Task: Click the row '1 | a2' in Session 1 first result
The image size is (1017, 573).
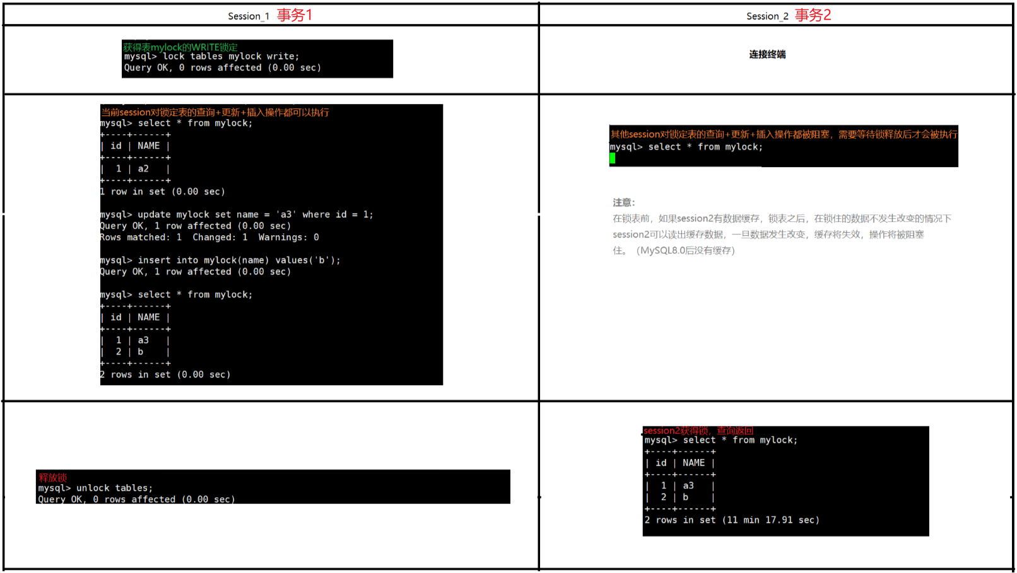Action: tap(135, 169)
